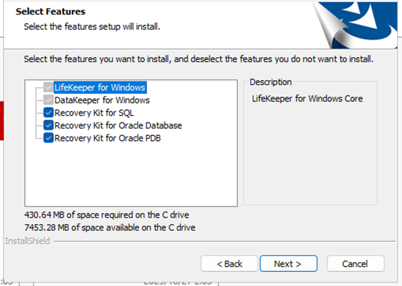
Task: Click the Description group box label
Action: (271, 82)
